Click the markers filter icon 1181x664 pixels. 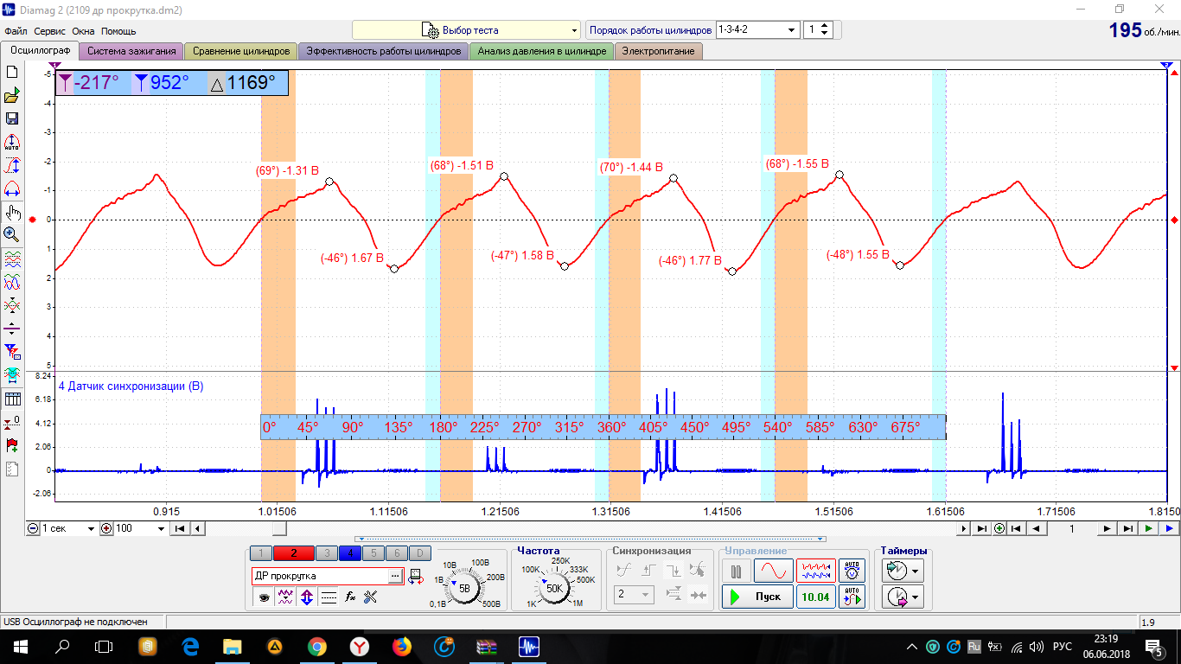tap(12, 352)
